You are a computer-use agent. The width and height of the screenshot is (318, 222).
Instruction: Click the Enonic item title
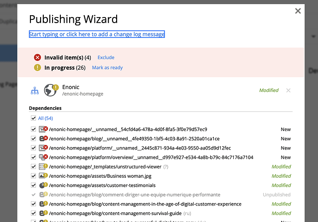click(71, 87)
